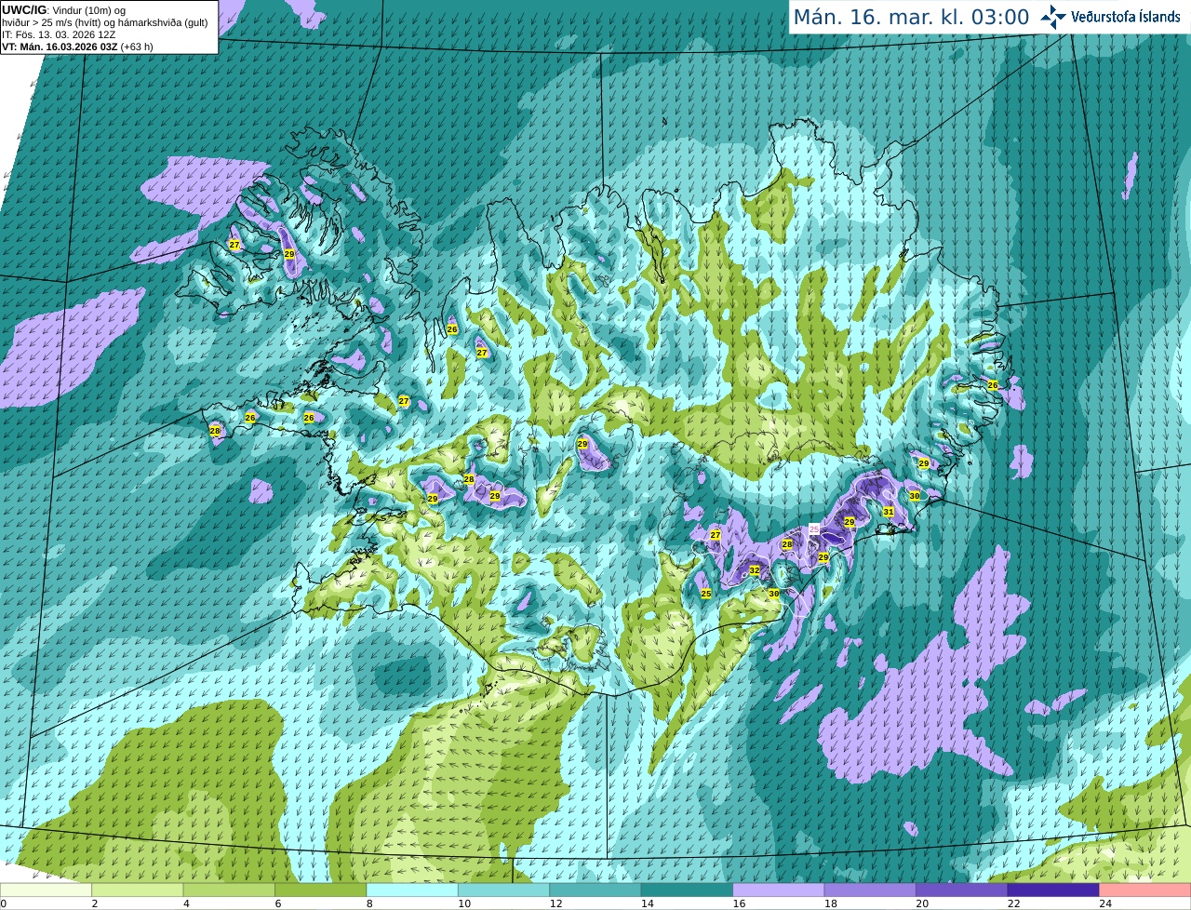Viewport: 1191px width, 910px height.
Task: Click the "UWC/IG: Vindur (10m) og" title line
Action: click(64, 10)
